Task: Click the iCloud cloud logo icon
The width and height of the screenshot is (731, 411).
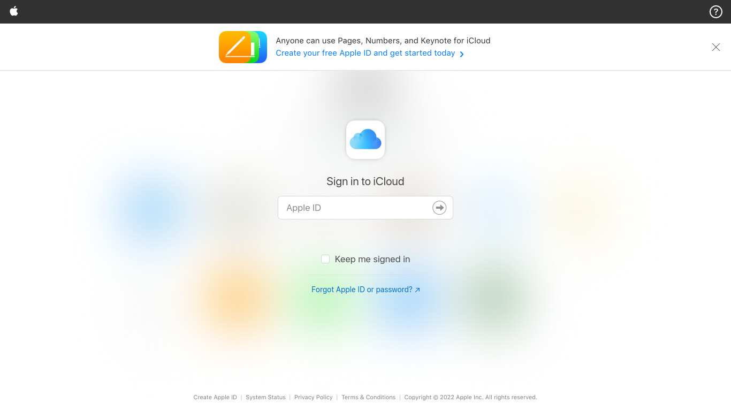Action: coord(365,140)
